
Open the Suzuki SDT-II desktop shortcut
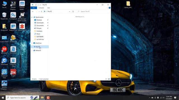pos(22,27)
